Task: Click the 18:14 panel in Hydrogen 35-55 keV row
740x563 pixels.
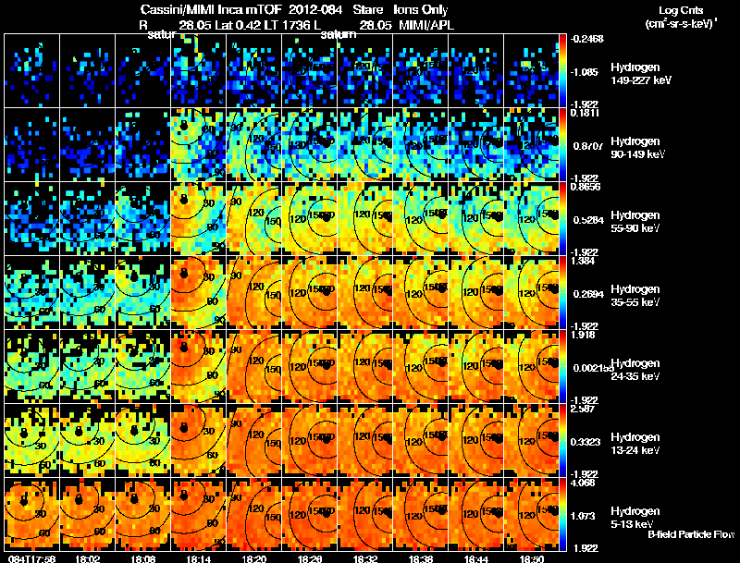Action: click(199, 292)
